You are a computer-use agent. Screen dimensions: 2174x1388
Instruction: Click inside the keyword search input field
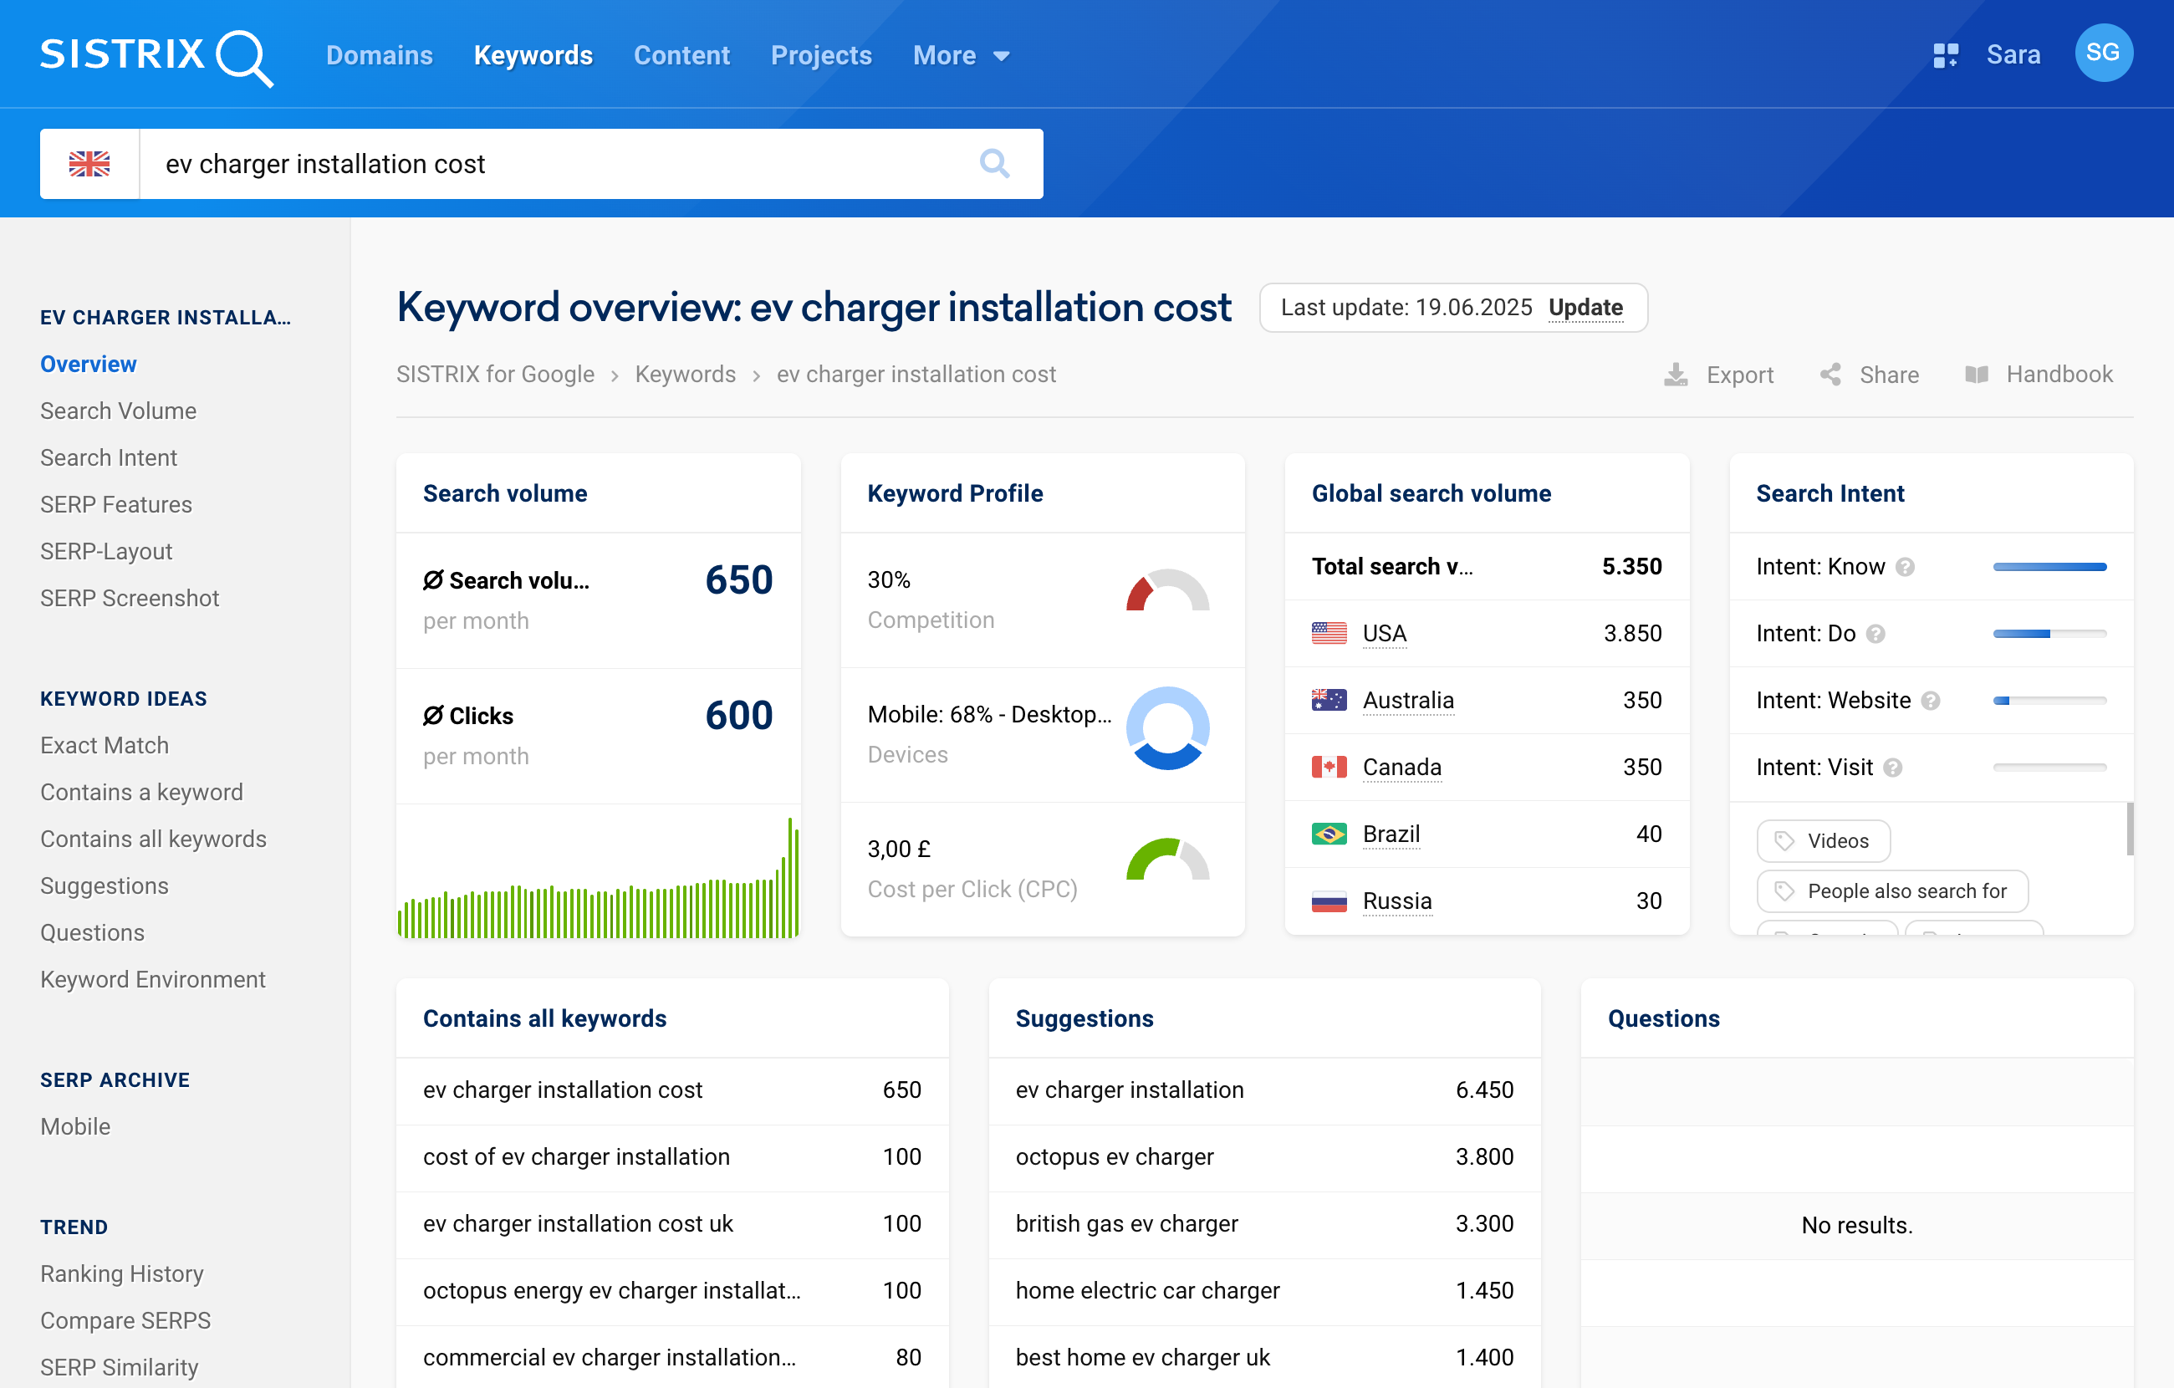click(x=542, y=163)
